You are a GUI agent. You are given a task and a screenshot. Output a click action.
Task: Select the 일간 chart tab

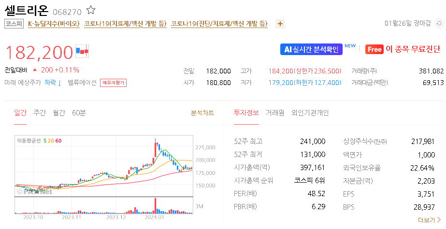click(x=20, y=113)
